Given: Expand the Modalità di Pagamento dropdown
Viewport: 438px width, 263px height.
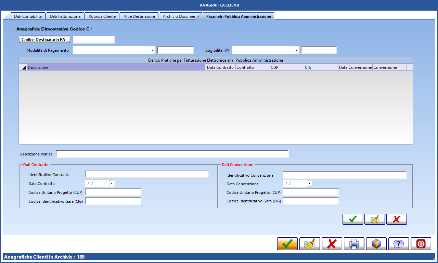Looking at the screenshot, I should pyautogui.click(x=152, y=50).
